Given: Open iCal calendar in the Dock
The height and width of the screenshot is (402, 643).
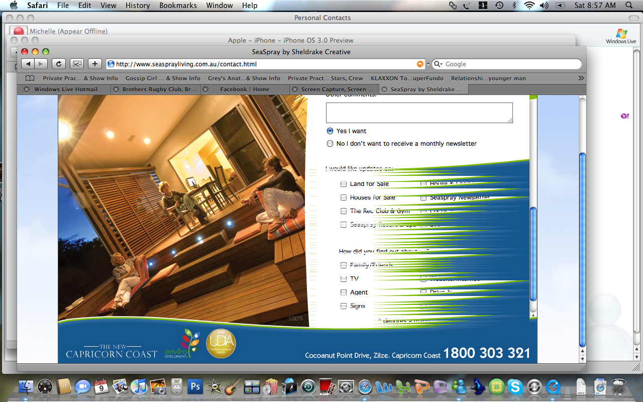Looking at the screenshot, I should coord(101,386).
